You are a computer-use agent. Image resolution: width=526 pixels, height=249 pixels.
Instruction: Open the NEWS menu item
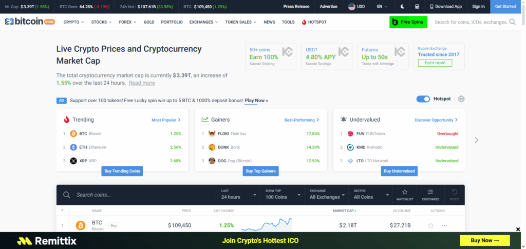coord(269,22)
